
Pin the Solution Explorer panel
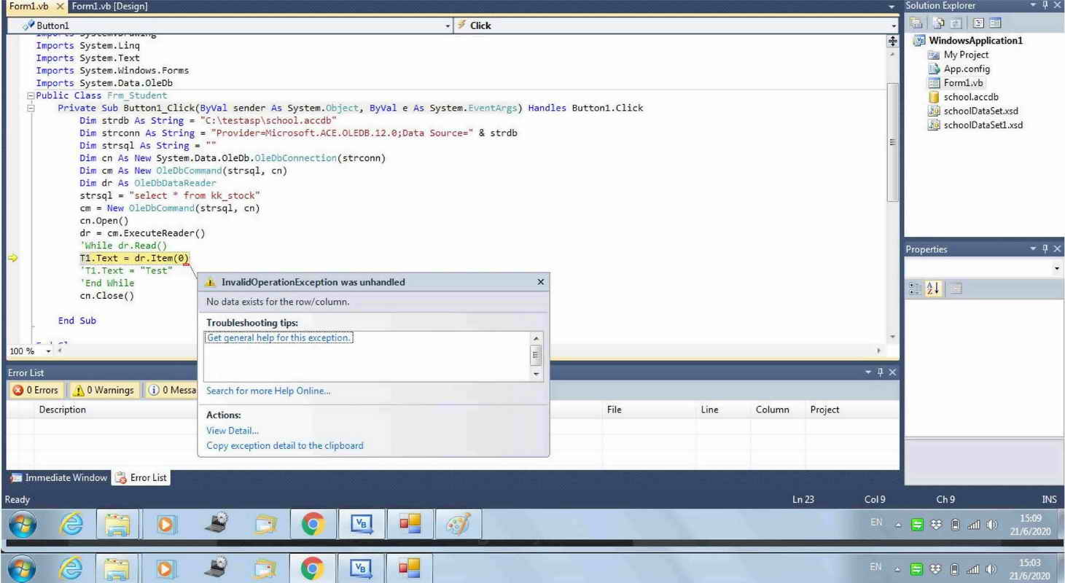pos(1046,6)
